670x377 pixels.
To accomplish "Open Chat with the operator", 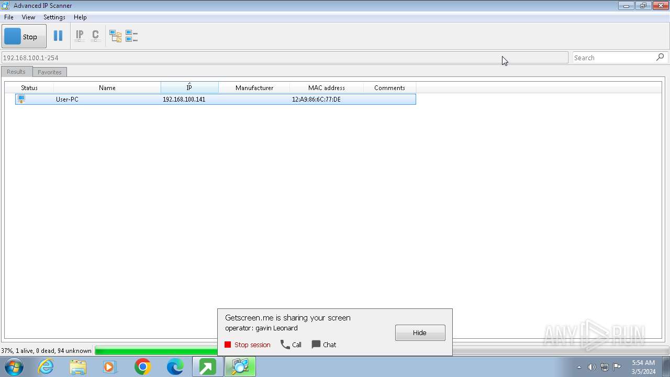I will [324, 345].
